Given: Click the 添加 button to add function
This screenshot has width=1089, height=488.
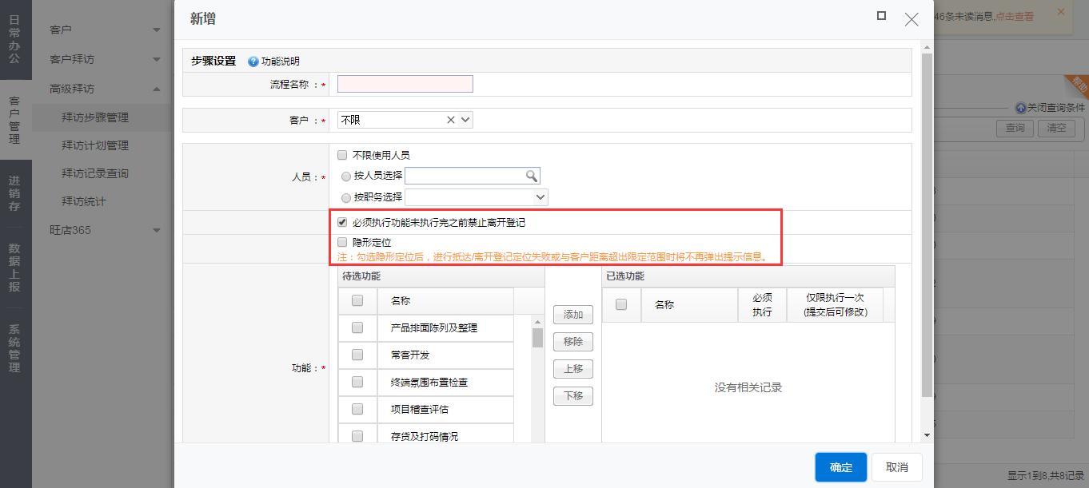Looking at the screenshot, I should coord(572,315).
